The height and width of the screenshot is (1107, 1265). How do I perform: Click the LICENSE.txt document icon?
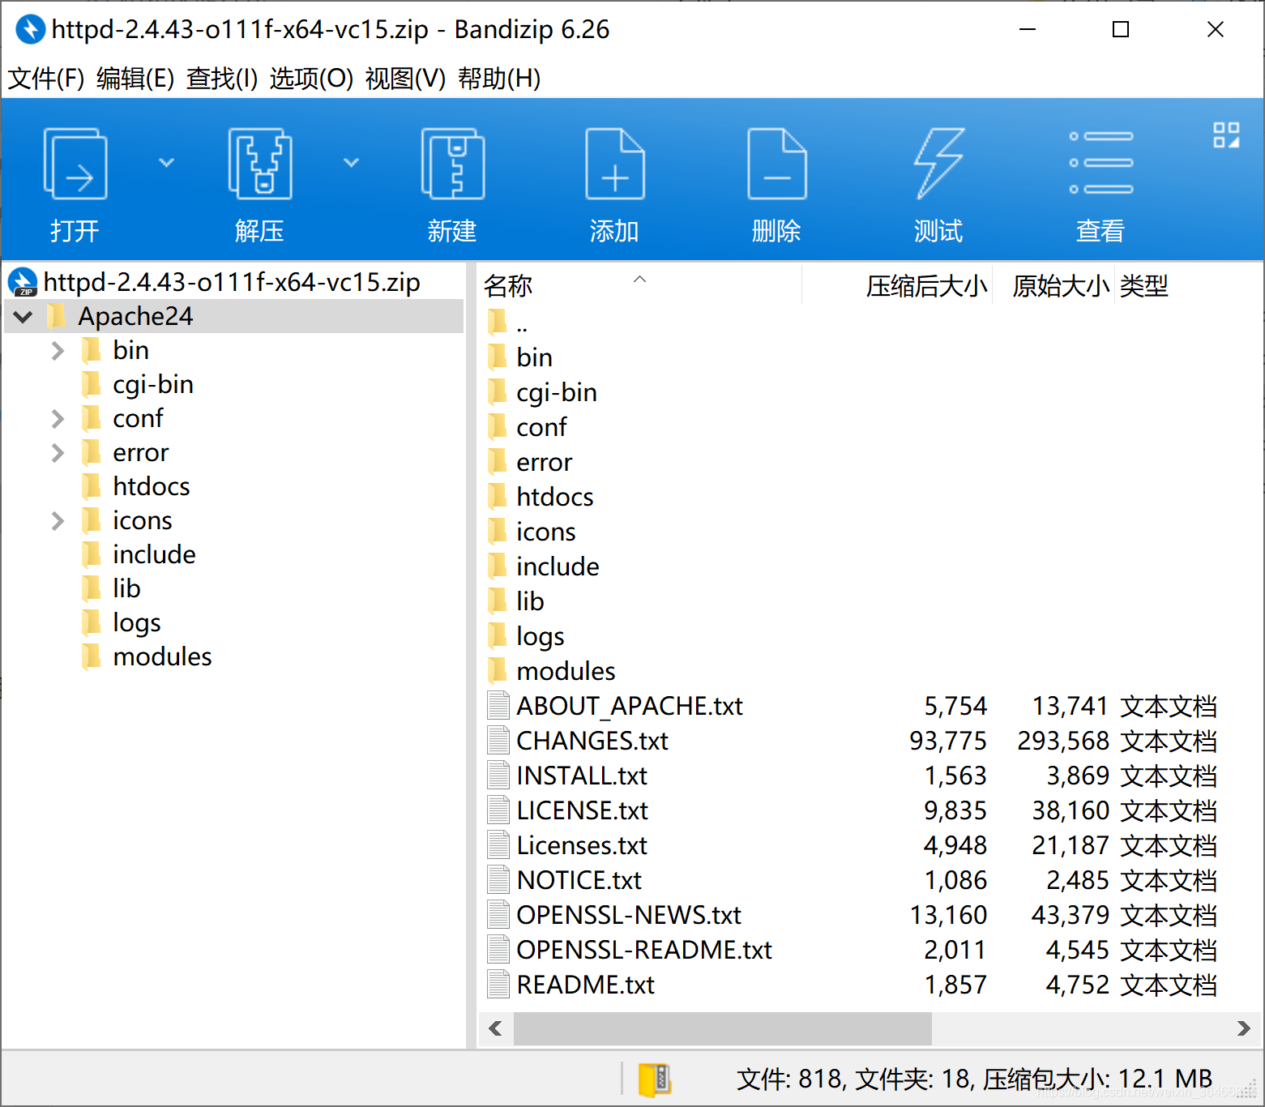pyautogui.click(x=498, y=810)
